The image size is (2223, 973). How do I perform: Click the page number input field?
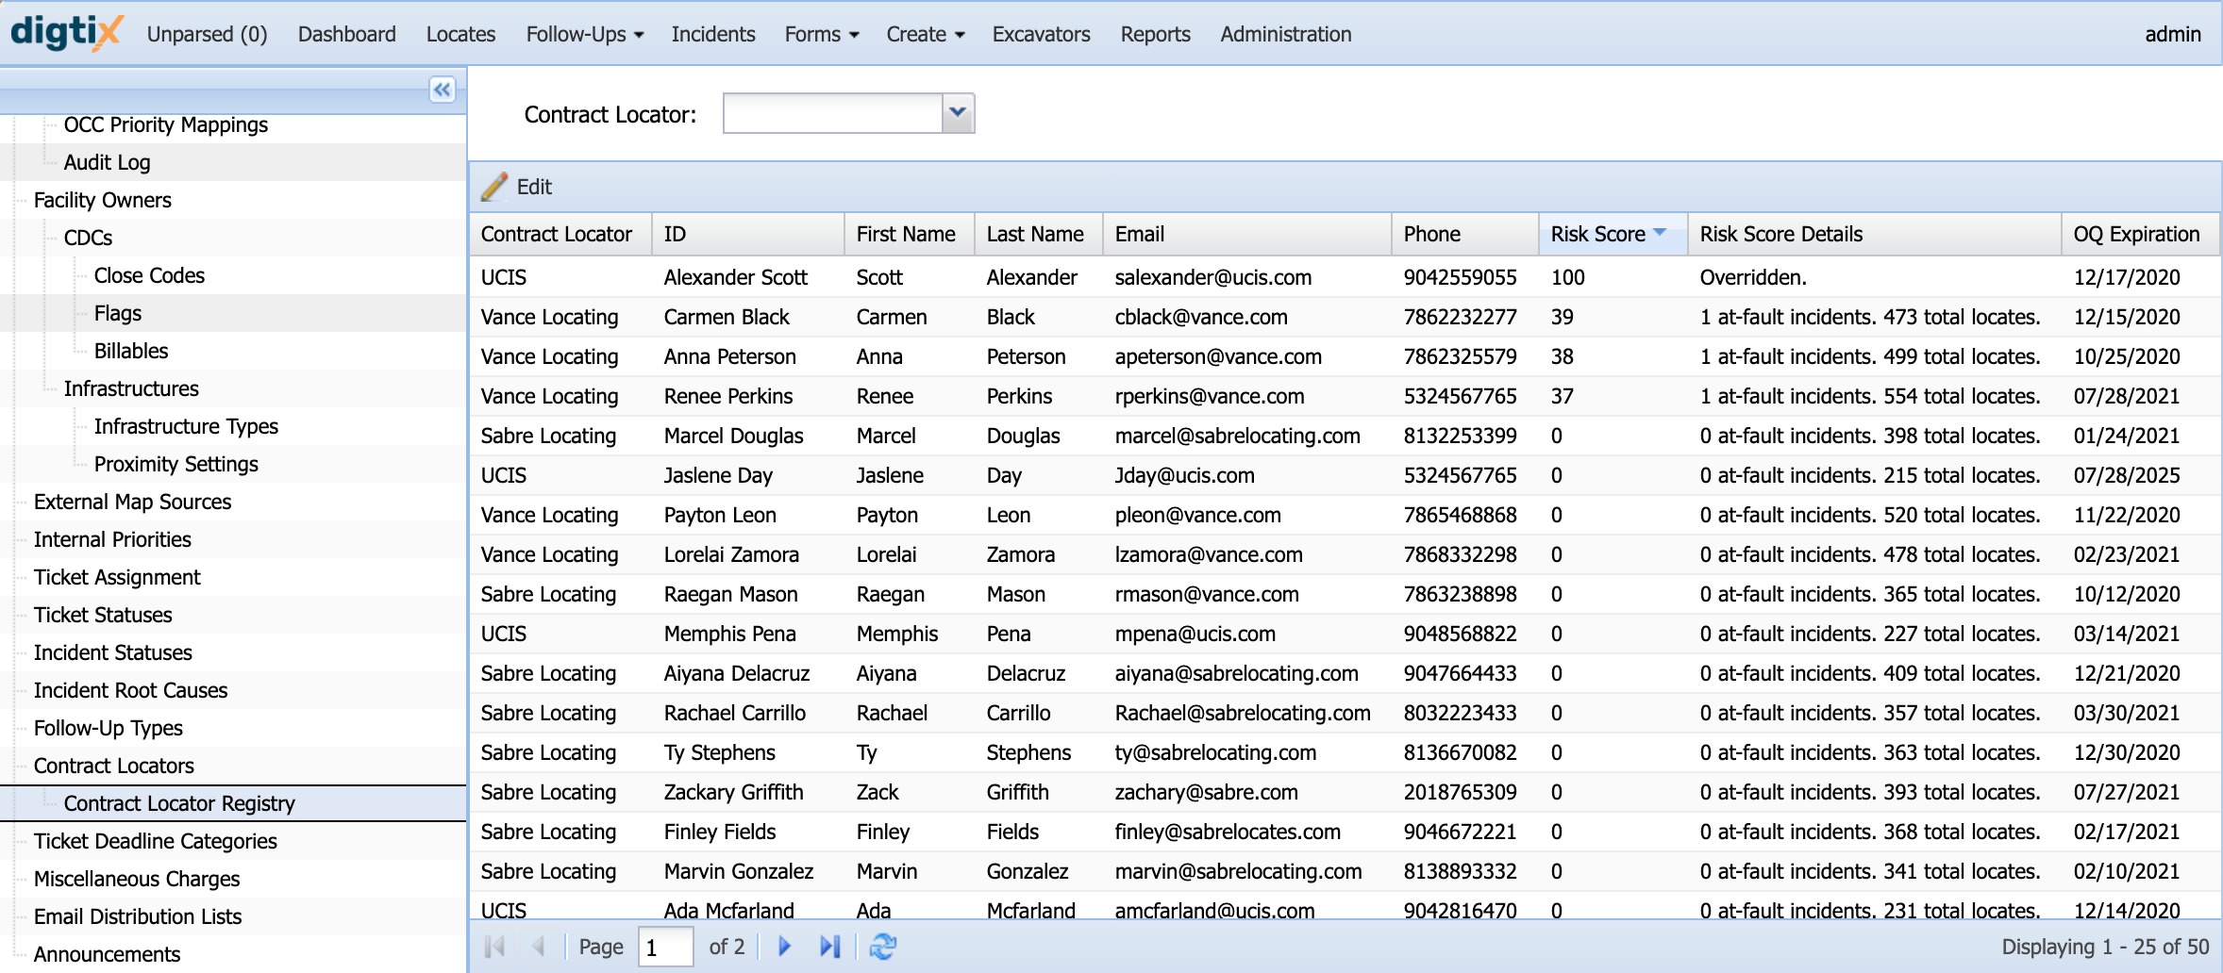pos(666,947)
